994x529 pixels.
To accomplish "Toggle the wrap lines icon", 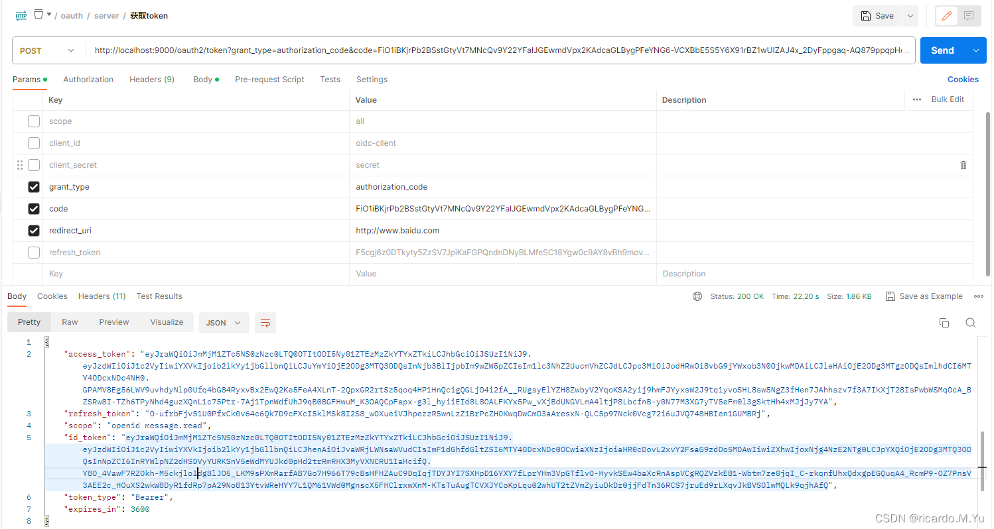I will click(265, 323).
